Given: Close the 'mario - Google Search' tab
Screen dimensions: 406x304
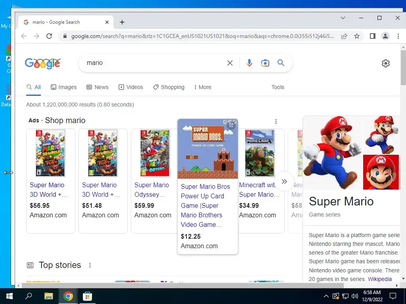Looking at the screenshot, I should pyautogui.click(x=107, y=22).
